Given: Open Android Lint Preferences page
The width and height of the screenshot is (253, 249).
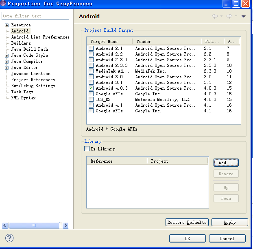Looking at the screenshot, I should (40, 37).
